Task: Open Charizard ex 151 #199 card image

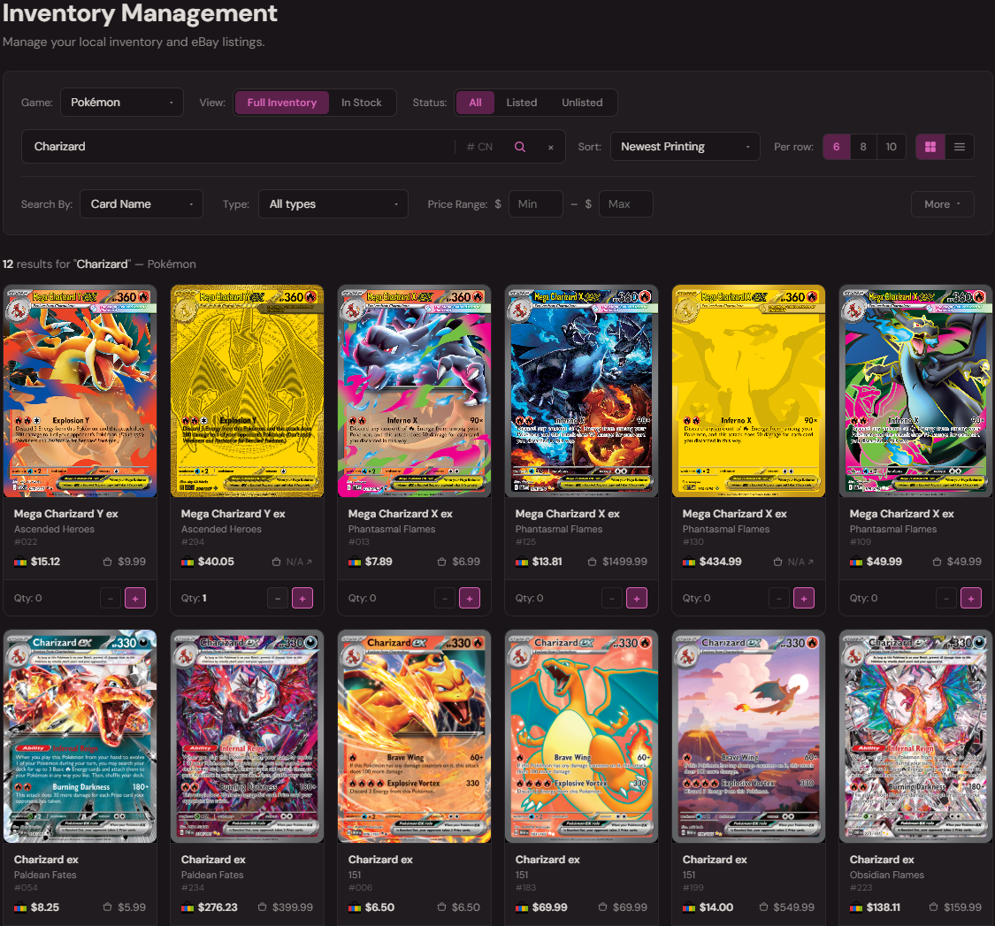Action: click(x=748, y=736)
